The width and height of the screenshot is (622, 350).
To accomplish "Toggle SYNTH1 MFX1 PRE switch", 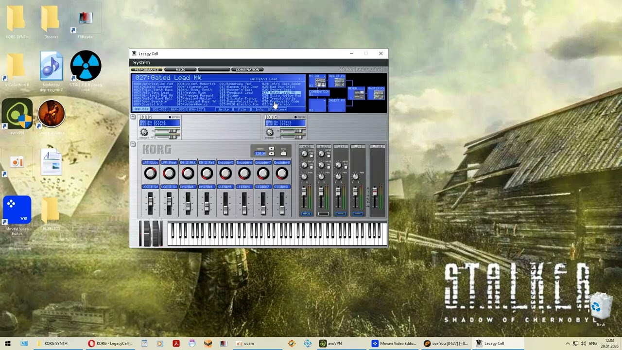I will click(x=311, y=156).
